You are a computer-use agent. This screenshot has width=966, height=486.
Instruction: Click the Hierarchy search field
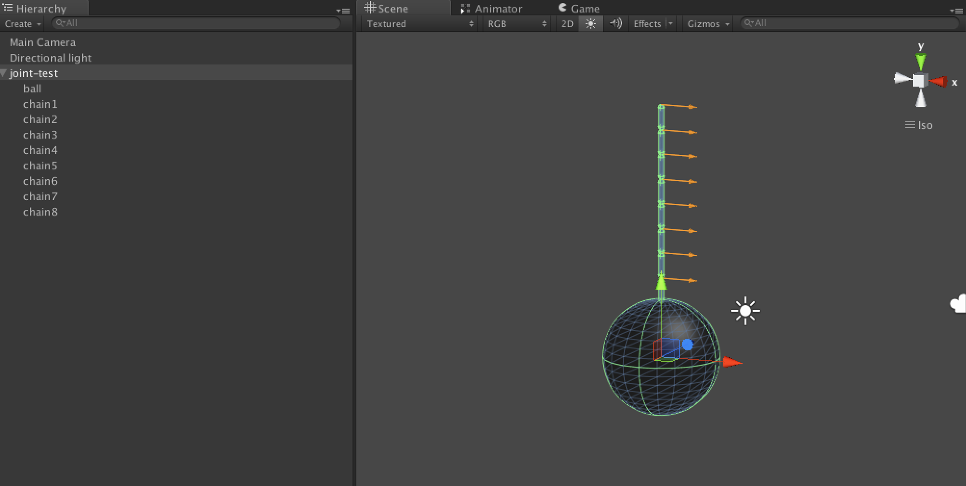(x=196, y=23)
